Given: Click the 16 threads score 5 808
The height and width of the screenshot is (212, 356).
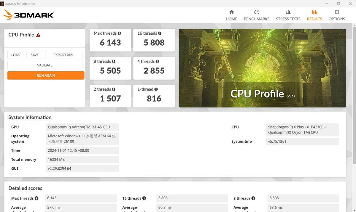Looking at the screenshot, I should pos(154,43).
